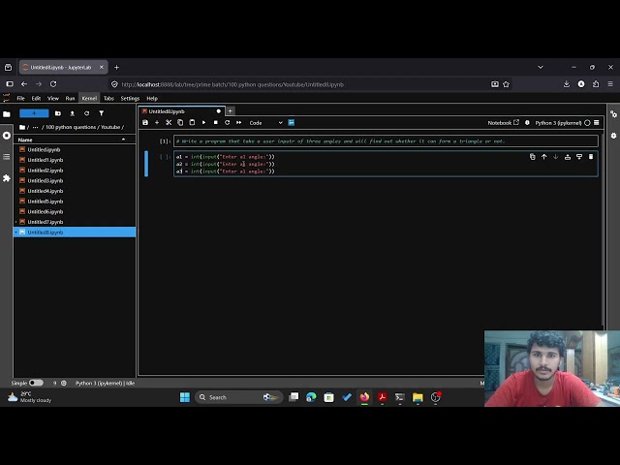
Task: Open the notebook toolbar hamburger menu icon
Action: point(597,123)
